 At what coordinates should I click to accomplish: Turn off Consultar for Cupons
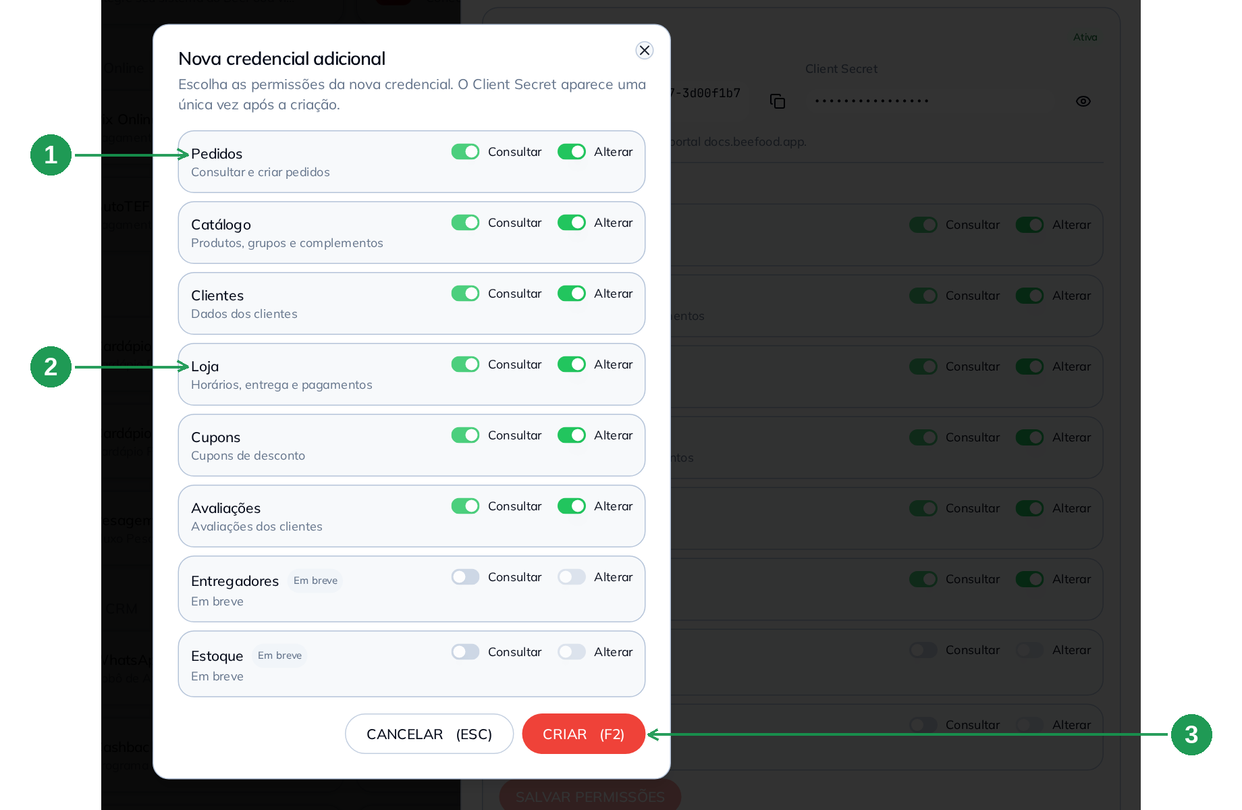[x=466, y=435]
